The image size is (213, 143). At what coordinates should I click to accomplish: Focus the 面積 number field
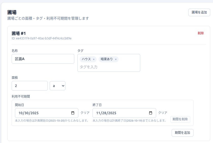29,86
